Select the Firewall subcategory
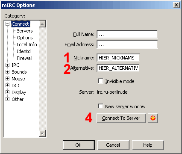Image resolution: width=182 pixels, height=154 pixels. [24, 58]
